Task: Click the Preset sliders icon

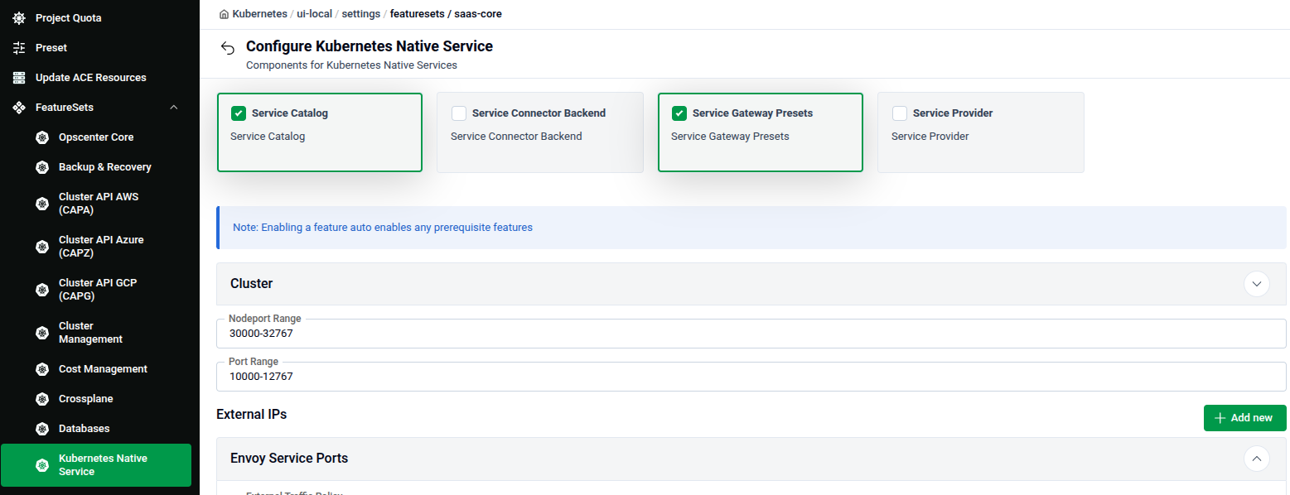Action: click(19, 48)
